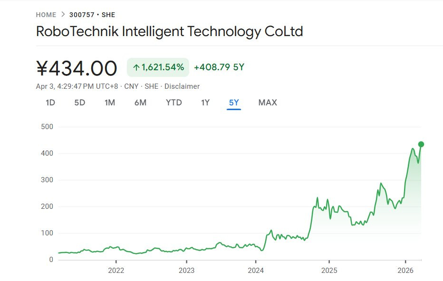Viewport: 443px width, 281px height.
Task: Open the 300757 • SHE ticker breadcrumb
Action: tap(92, 15)
